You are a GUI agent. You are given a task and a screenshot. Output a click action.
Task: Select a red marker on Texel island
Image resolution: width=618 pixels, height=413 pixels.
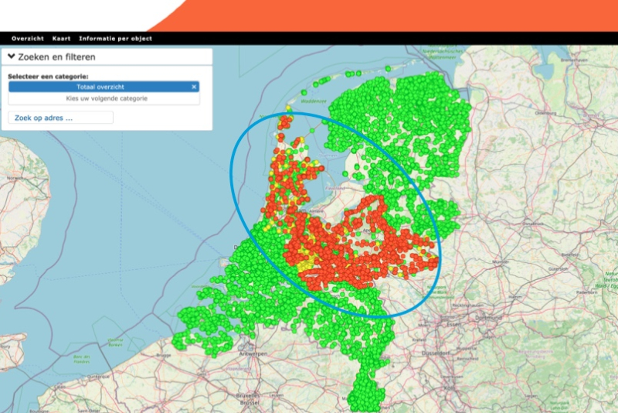[284, 122]
